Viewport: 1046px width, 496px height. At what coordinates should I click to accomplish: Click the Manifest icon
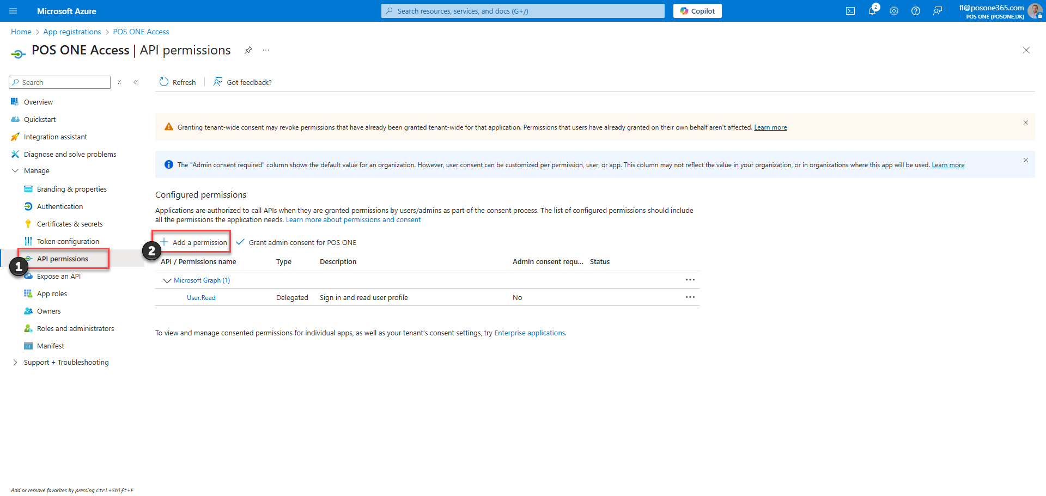(28, 346)
